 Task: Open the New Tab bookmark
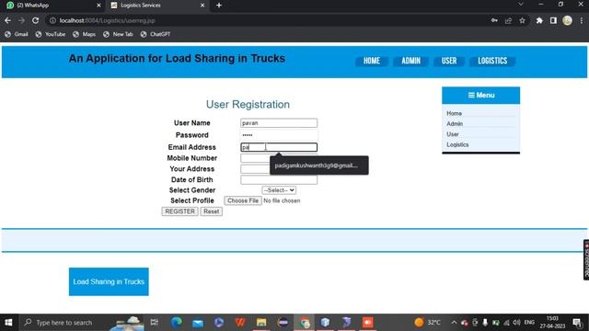click(118, 34)
